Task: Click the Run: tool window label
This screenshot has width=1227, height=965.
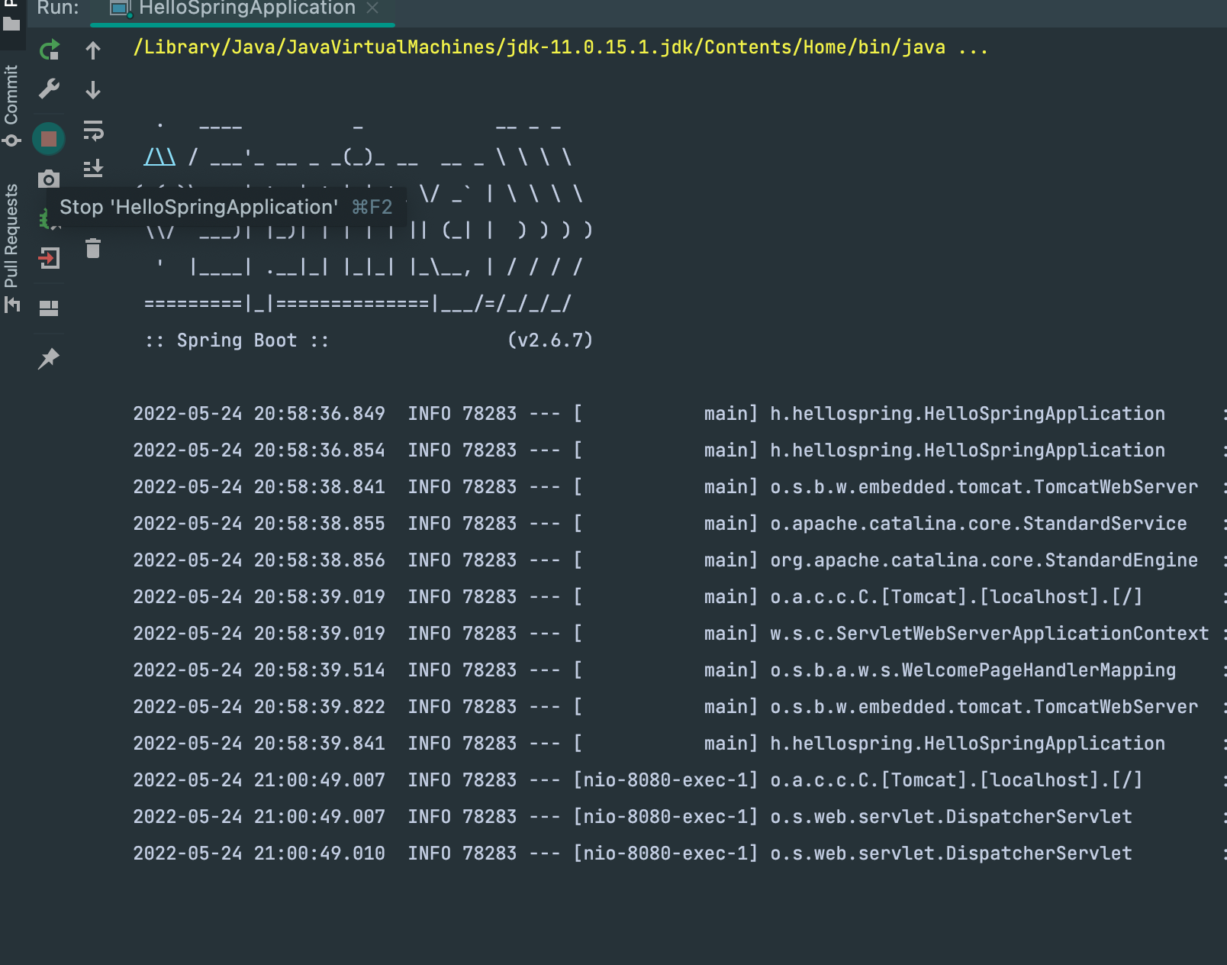Action: 58,8
